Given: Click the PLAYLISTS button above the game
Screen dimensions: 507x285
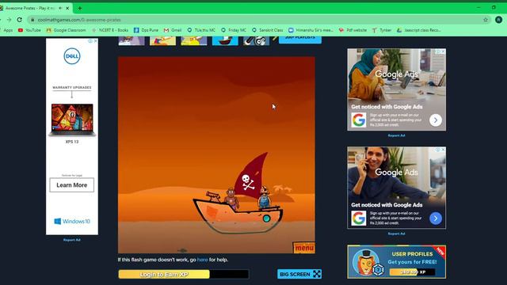Looking at the screenshot, I should pyautogui.click(x=300, y=40).
